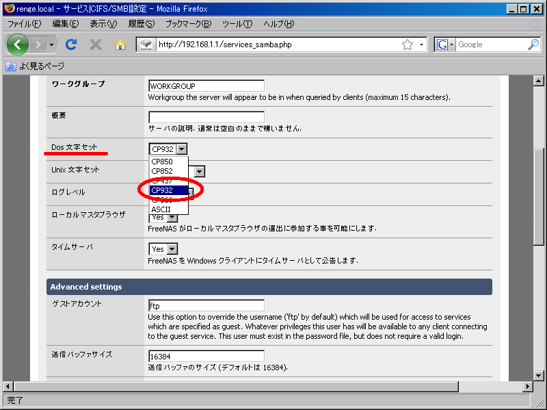Click the site identity icon beside URL
The width and height of the screenshot is (547, 410).
146,44
